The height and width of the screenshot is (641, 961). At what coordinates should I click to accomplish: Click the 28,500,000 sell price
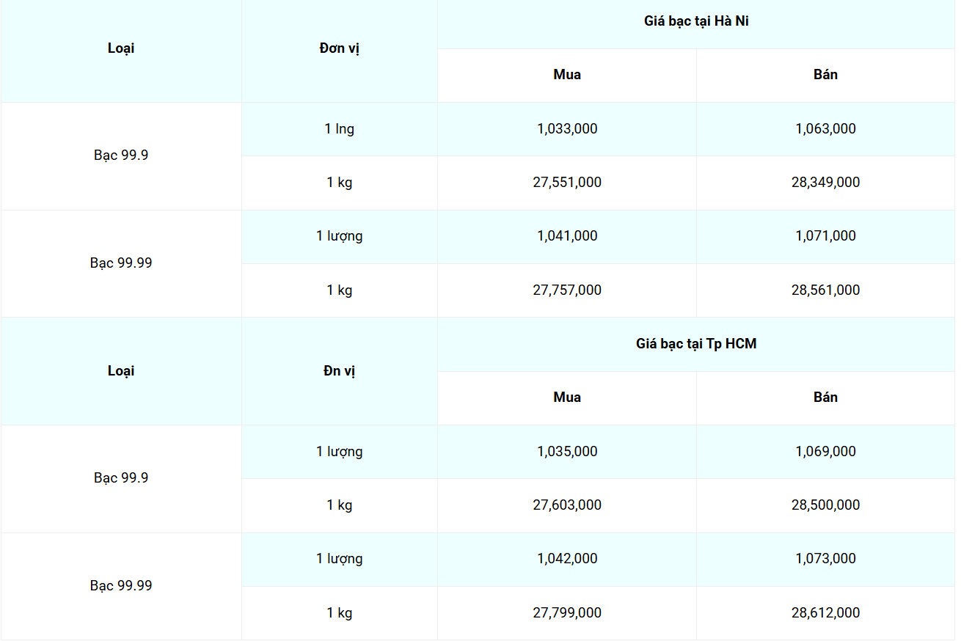click(x=825, y=505)
